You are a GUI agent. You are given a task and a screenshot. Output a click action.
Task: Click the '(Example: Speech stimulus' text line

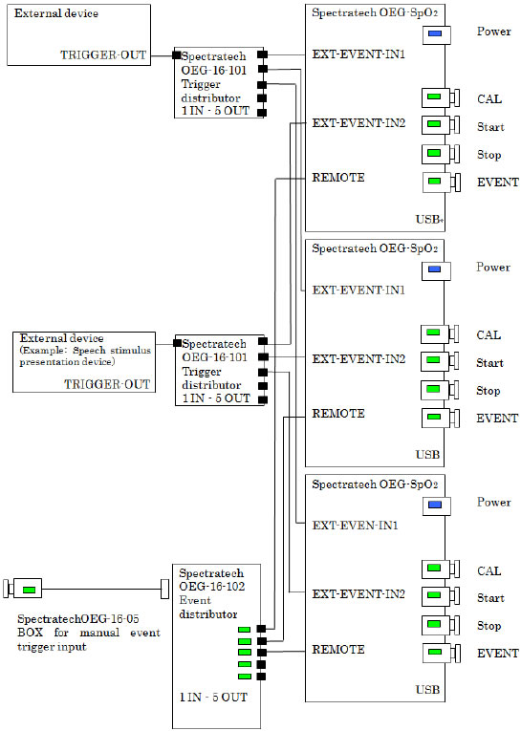coord(85,351)
